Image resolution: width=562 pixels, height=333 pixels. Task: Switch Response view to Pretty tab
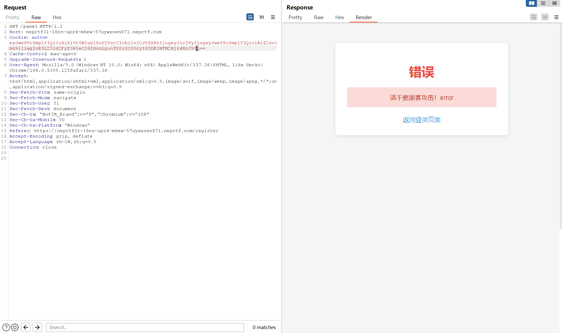click(295, 17)
